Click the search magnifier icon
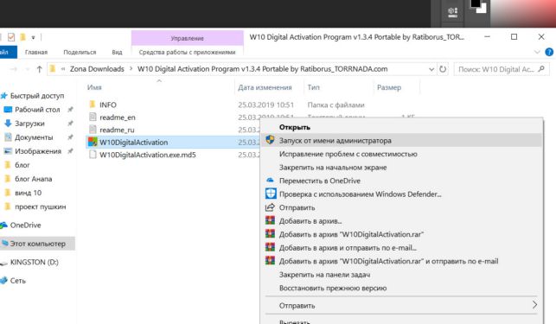This screenshot has height=324, width=556. (541, 69)
